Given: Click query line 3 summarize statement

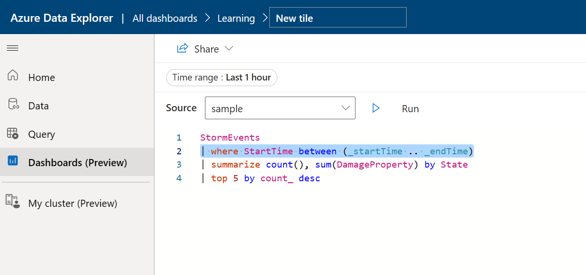Looking at the screenshot, I should [x=334, y=165].
